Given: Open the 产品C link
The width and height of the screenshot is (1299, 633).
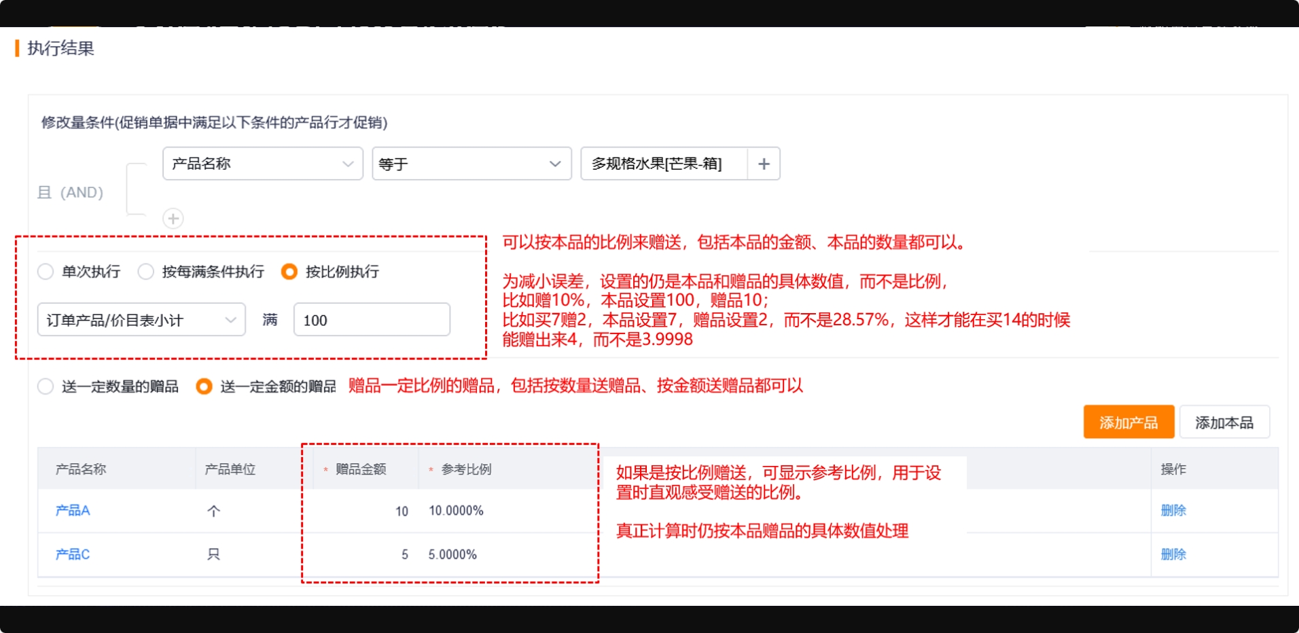Looking at the screenshot, I should pyautogui.click(x=73, y=554).
